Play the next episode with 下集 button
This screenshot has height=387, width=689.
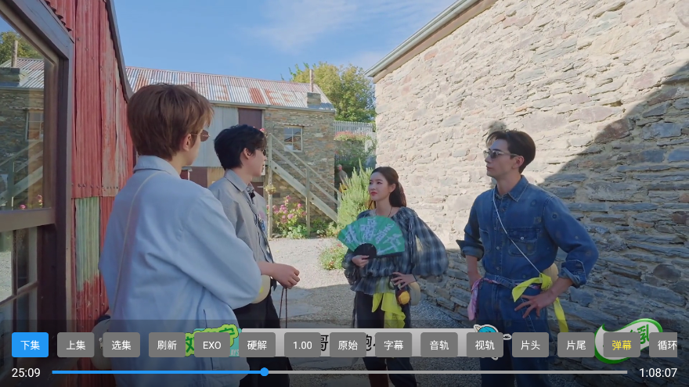[x=30, y=345]
